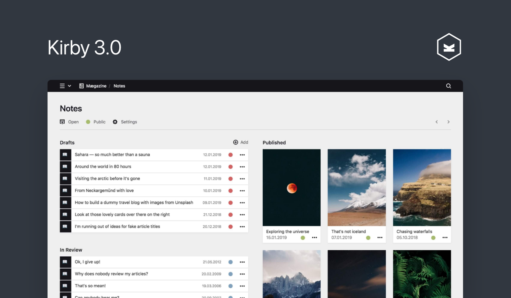Click book icon of That's so mean!
Viewport: 511px width, 298px height.
65,286
